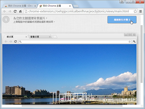Open the Chrome hamburger menu
This screenshot has width=145, height=109.
(x=141, y=11)
